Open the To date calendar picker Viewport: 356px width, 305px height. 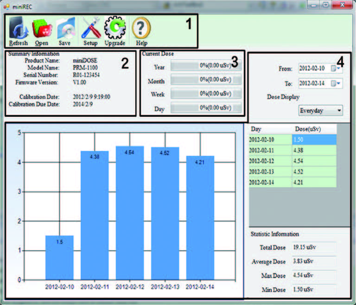[336, 83]
